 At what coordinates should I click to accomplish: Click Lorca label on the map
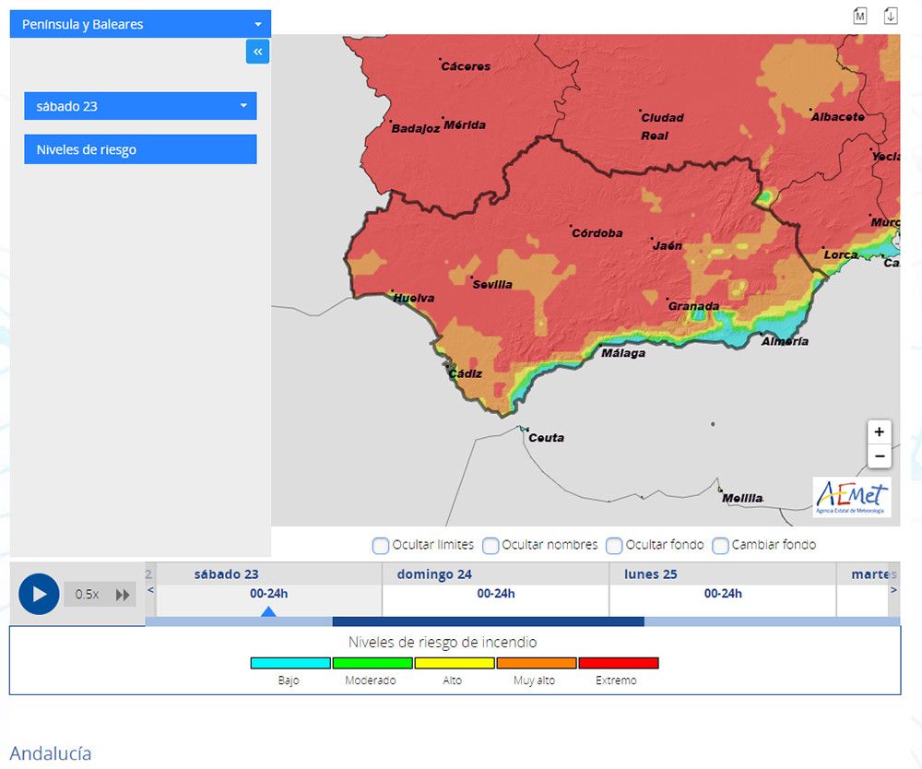tap(841, 255)
